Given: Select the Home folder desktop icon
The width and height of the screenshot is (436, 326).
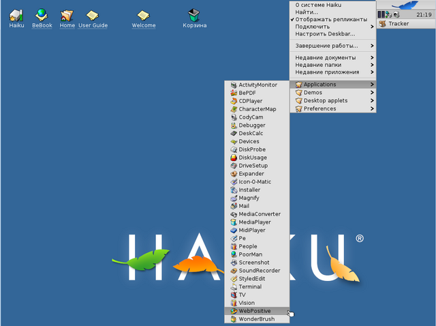Looking at the screenshot, I should pos(67,18).
